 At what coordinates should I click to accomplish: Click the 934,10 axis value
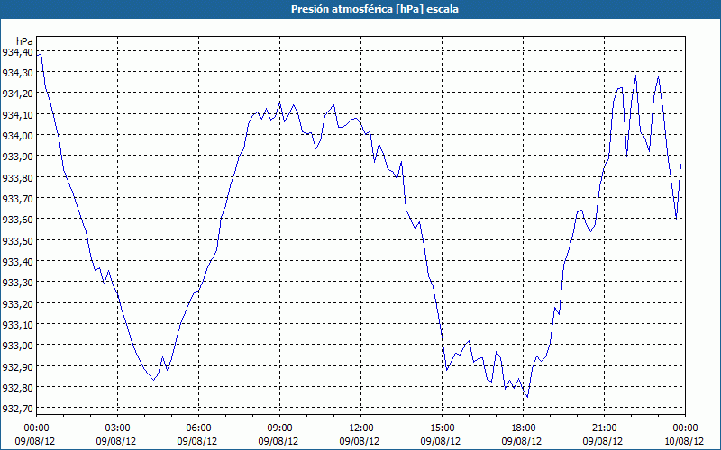coord(17,114)
